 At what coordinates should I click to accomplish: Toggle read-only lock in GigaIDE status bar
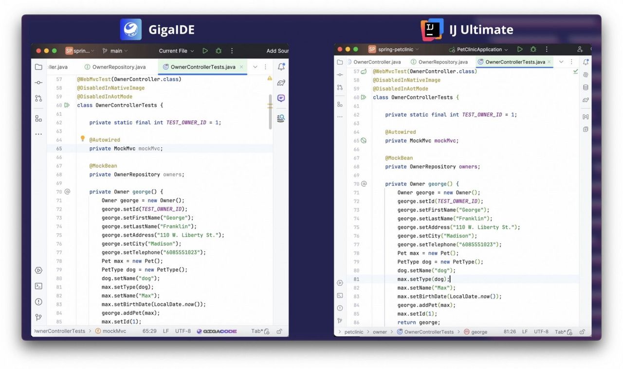(x=279, y=331)
